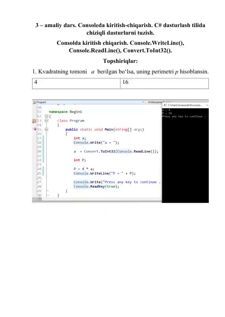Minimize the console output window
Viewport: 225px width, 317px height.
(207, 105)
